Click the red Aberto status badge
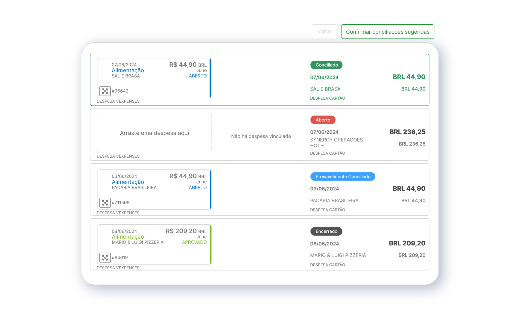Screen dimensions: 526x333 pyautogui.click(x=323, y=120)
